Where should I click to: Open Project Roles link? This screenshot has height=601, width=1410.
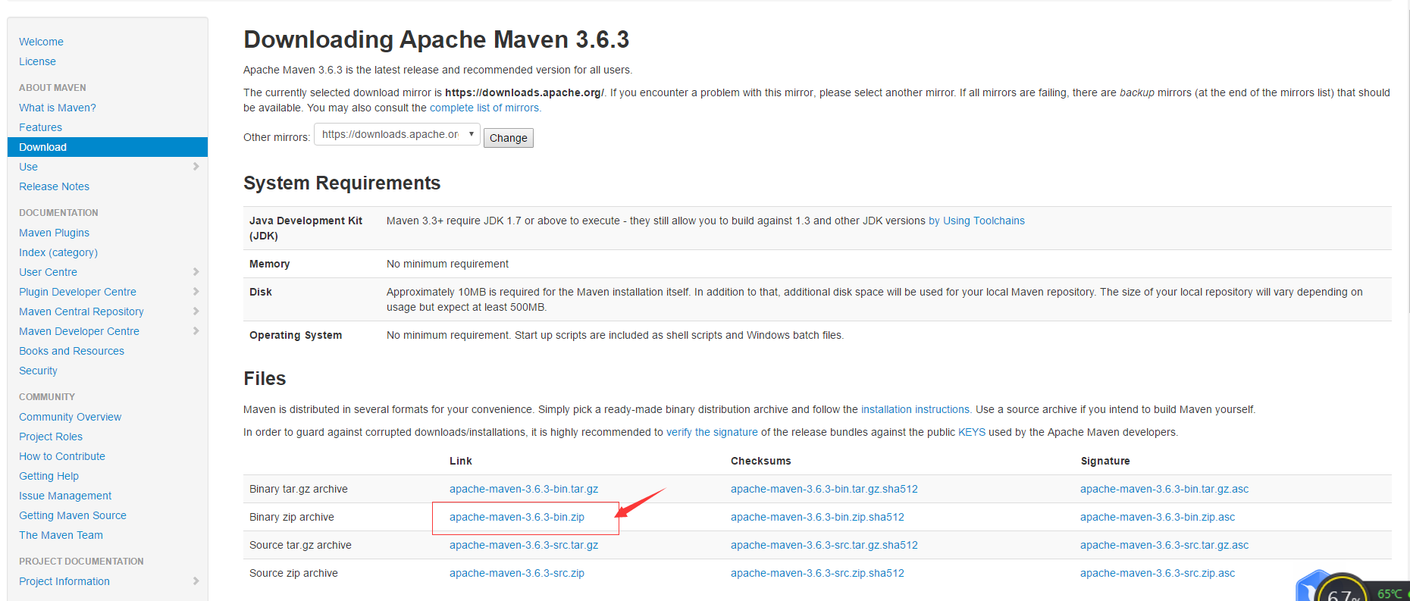tap(51, 437)
